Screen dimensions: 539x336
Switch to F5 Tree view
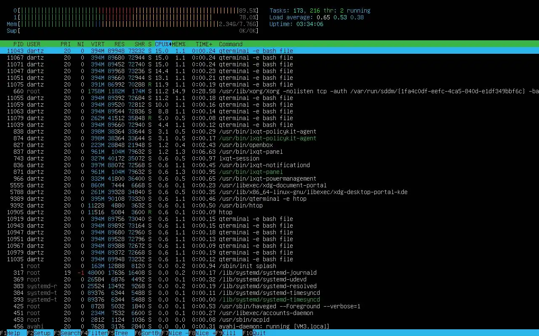(121, 333)
